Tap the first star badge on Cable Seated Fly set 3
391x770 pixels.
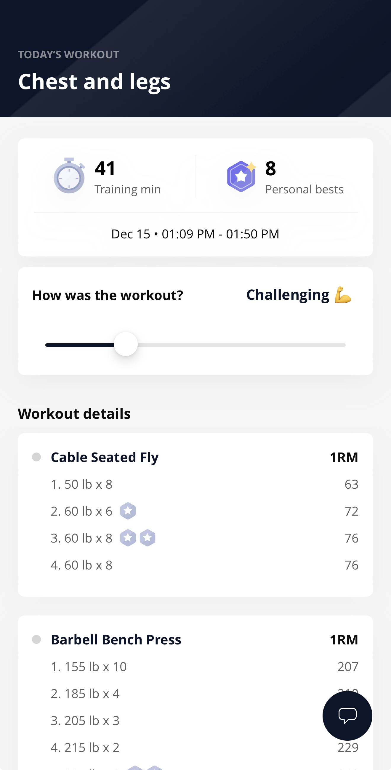point(128,538)
